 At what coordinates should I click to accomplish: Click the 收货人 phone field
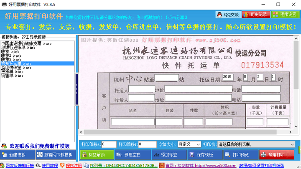coord(261,98)
